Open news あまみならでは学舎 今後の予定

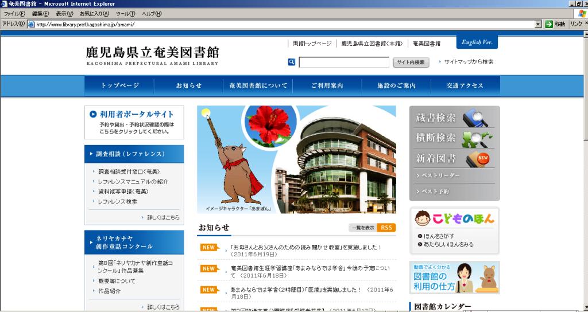tap(310, 272)
